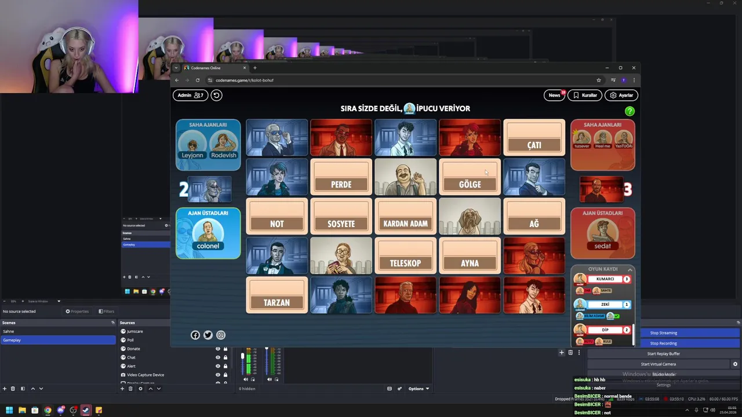Open Steam from the taskbar
Viewport: 742px width, 417px height.
coord(86,410)
